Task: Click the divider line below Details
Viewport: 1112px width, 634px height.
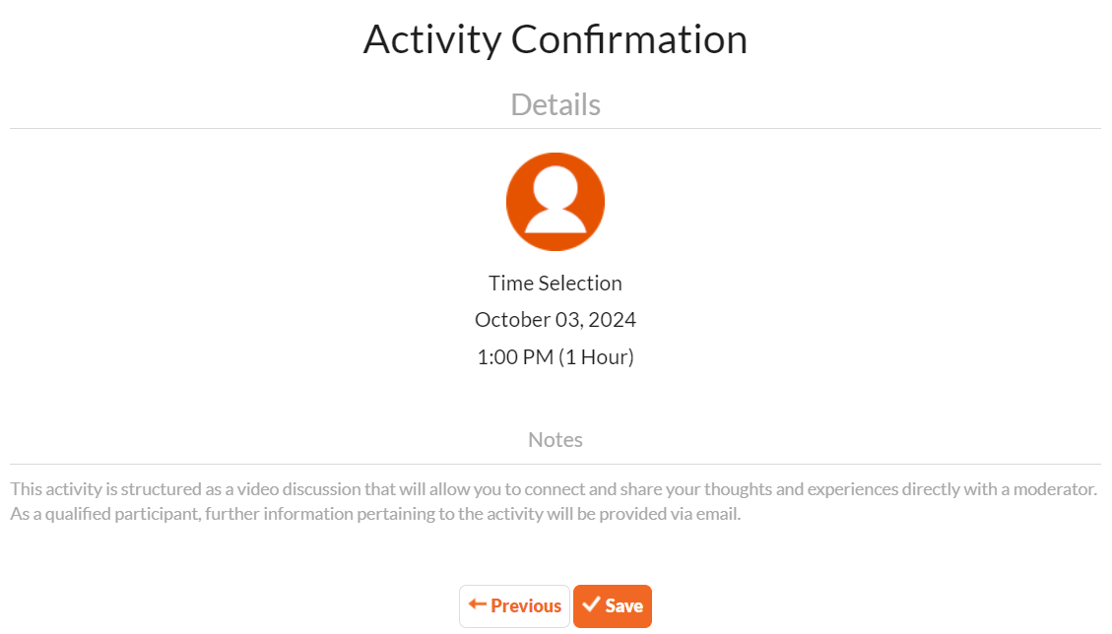Action: (x=555, y=128)
